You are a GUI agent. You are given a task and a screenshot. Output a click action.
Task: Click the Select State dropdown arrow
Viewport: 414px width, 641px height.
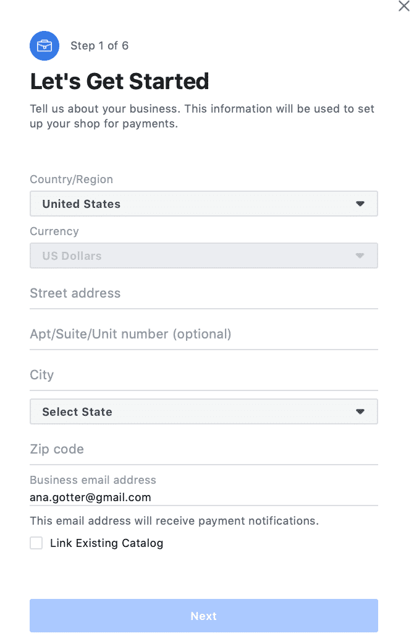(360, 411)
